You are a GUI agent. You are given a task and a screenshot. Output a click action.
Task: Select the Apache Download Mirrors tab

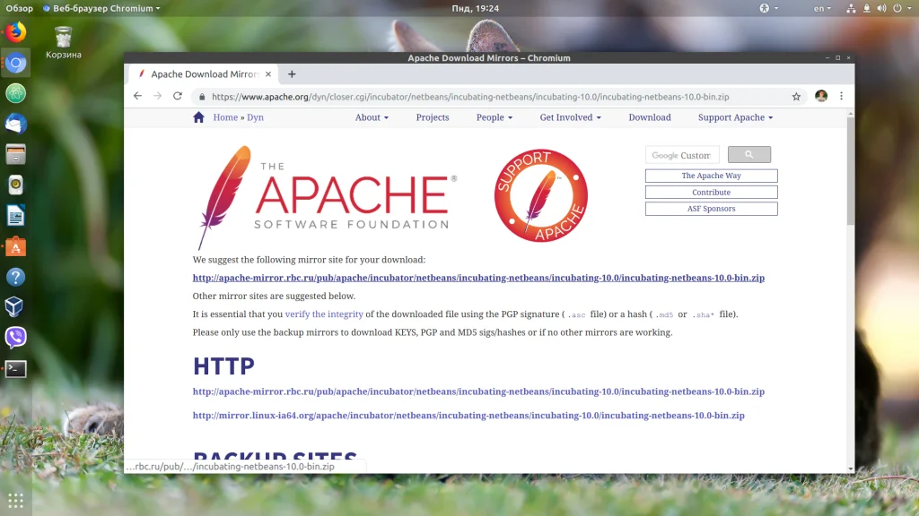[202, 74]
